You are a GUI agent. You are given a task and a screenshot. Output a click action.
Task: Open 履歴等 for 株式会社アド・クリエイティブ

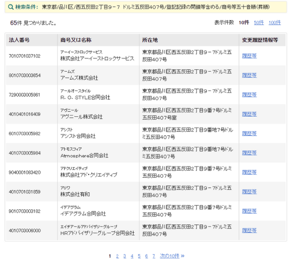pos(249,172)
